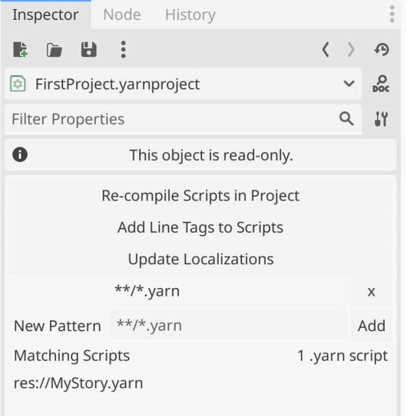The height and width of the screenshot is (416, 406).
Task: Go to next edited object
Action: click(351, 50)
